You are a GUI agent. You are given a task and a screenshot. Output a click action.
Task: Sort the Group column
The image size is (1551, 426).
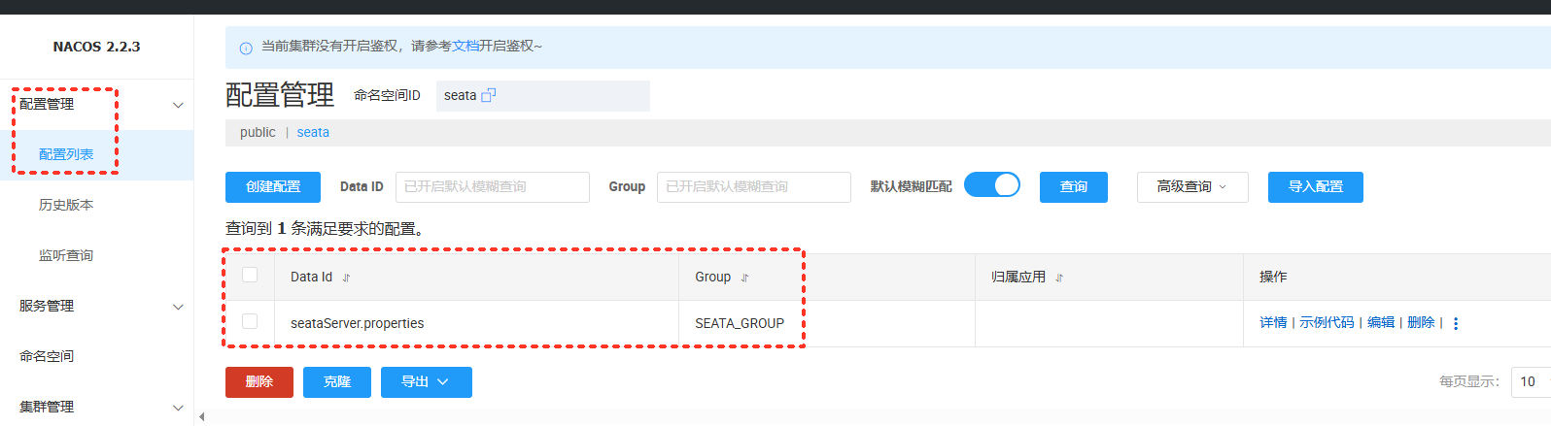pyautogui.click(x=745, y=278)
